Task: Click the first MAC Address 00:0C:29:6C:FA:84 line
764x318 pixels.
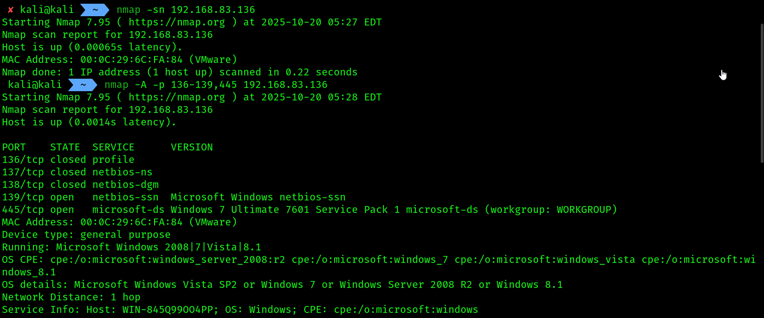Action: (x=120, y=60)
